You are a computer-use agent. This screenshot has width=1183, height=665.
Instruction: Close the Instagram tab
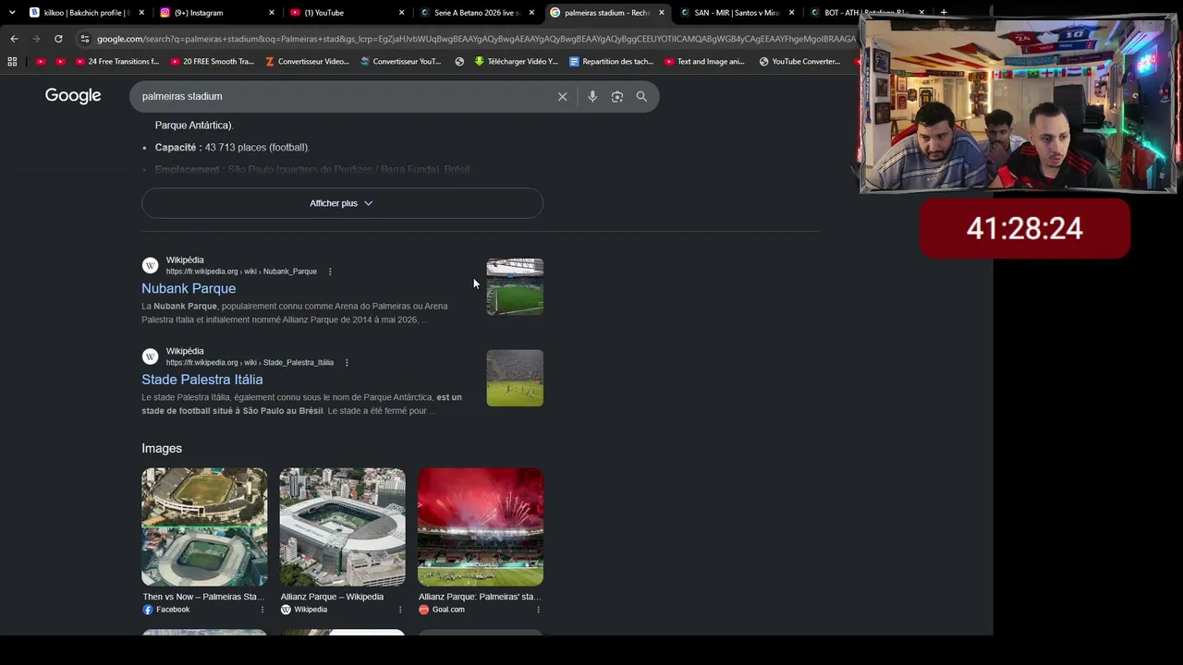point(272,13)
